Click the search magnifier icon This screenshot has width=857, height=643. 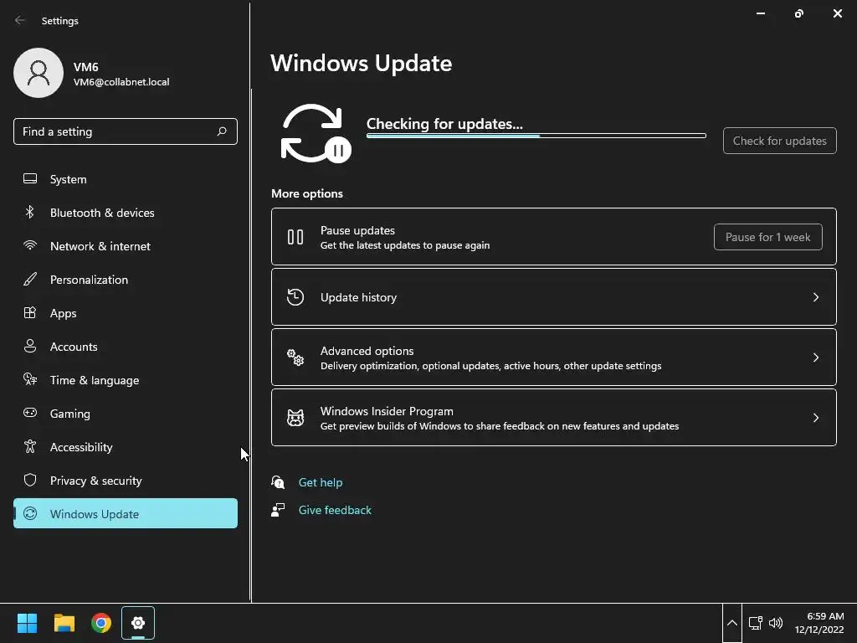(x=222, y=131)
